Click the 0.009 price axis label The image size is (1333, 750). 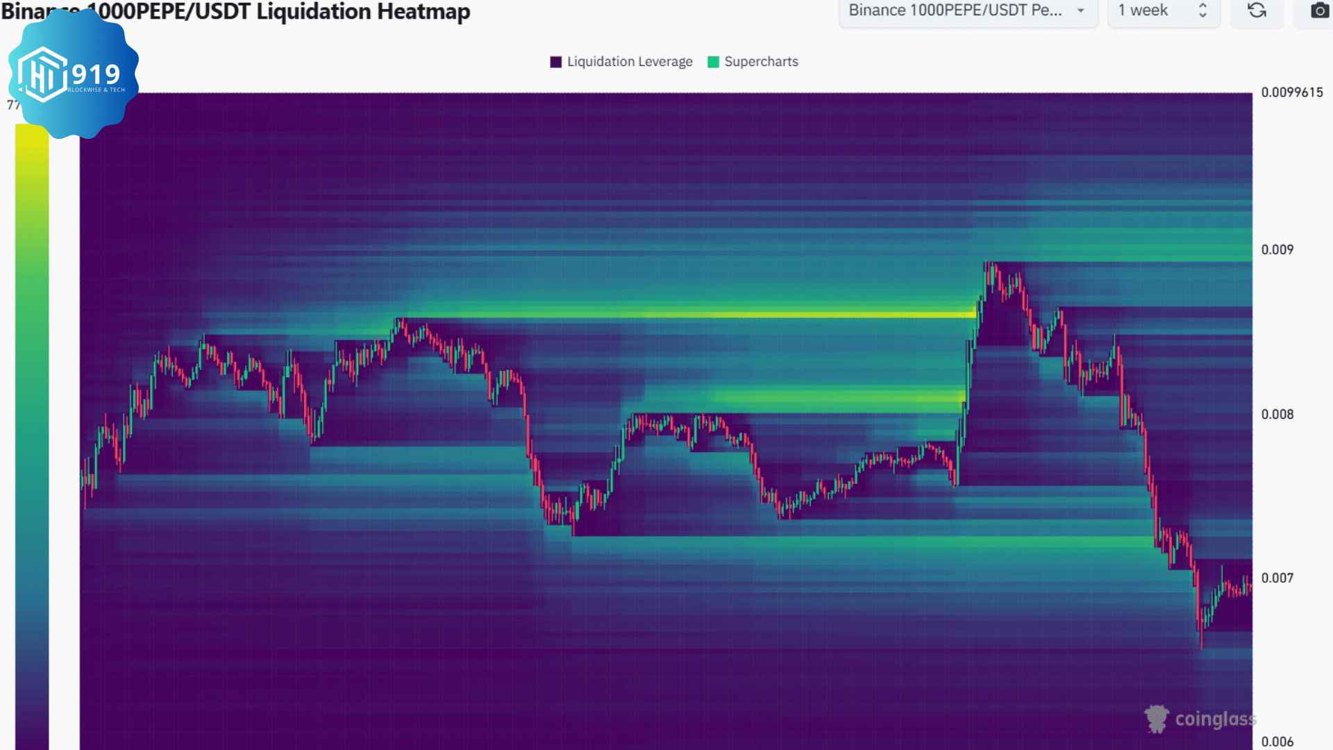tap(1277, 250)
